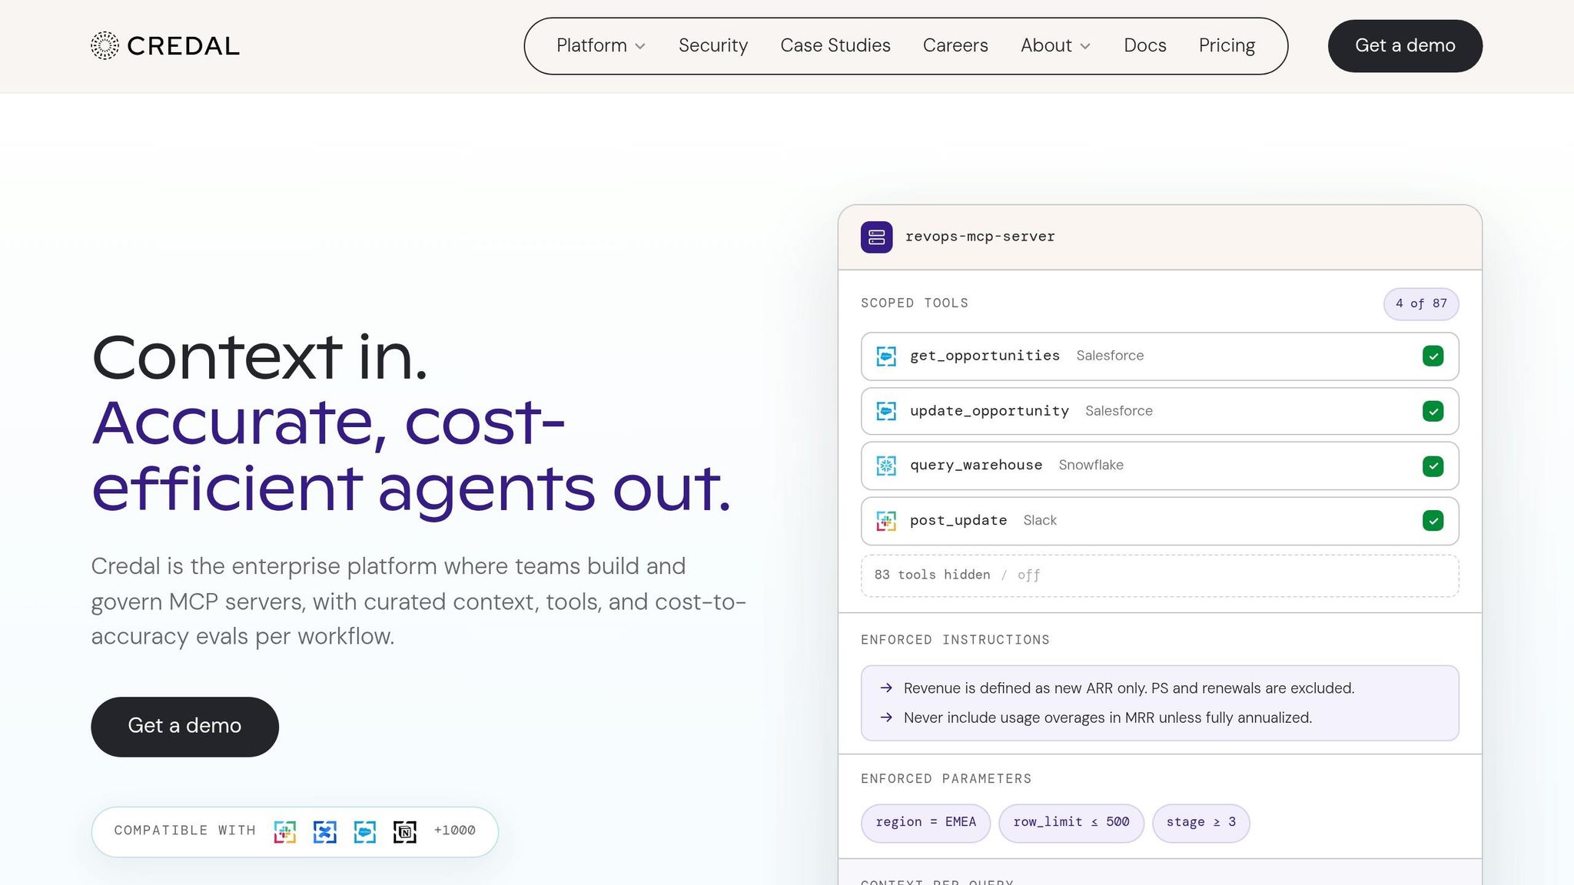Click the row_limit ≤ 500 parameter chip
This screenshot has height=885, width=1574.
tap(1071, 823)
